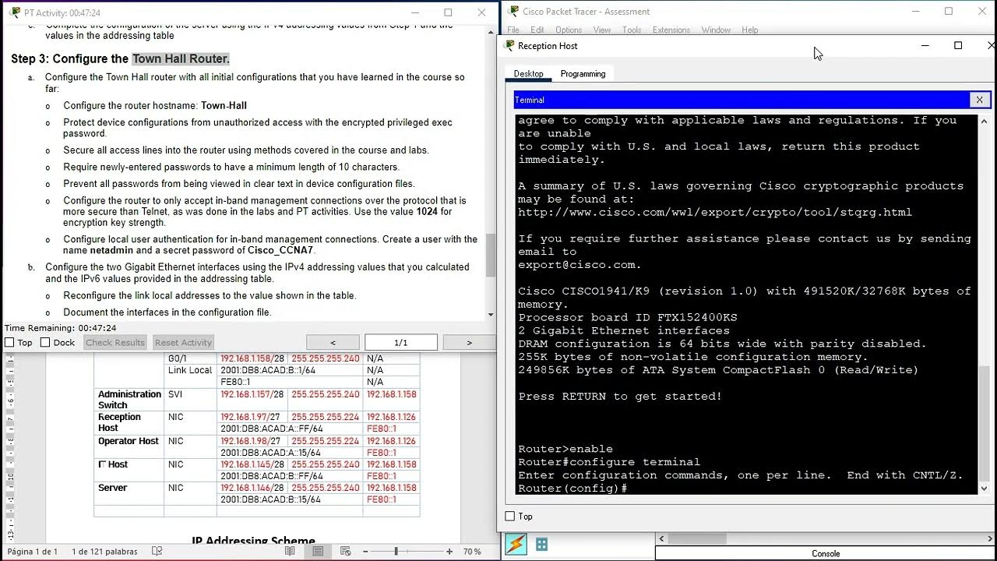This screenshot has height=561, width=997.
Task: Go to previous activity page with < button
Action: click(x=333, y=342)
